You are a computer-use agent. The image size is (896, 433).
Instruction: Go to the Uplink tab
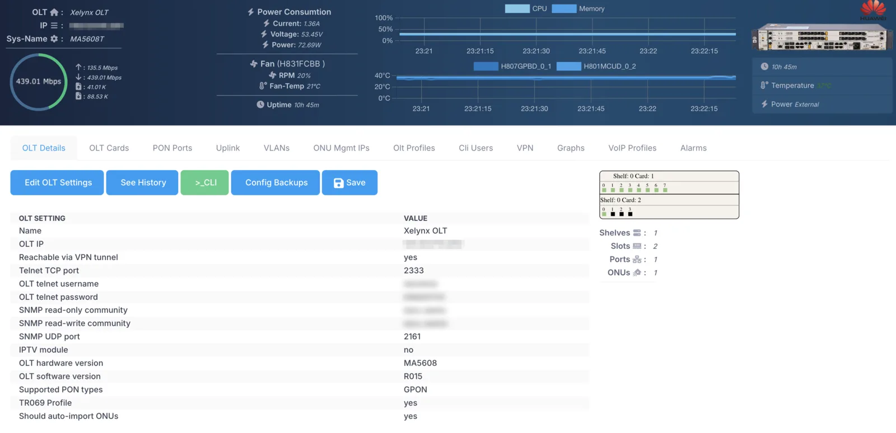click(x=228, y=148)
